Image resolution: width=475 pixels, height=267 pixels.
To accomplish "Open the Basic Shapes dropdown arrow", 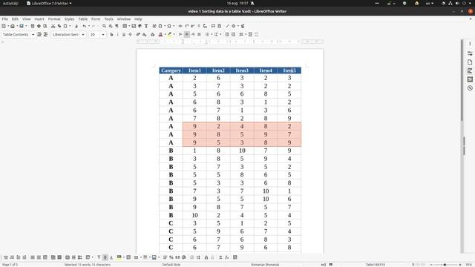I will tap(237, 26).
